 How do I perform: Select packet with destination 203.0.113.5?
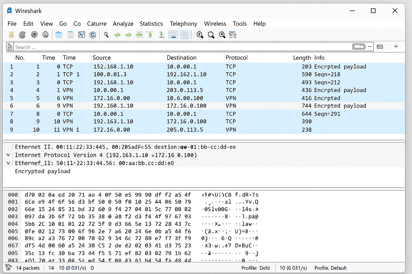(x=204, y=90)
